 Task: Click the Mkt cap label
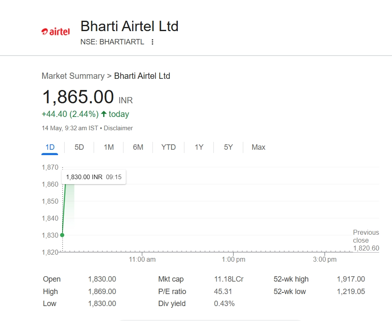[171, 279]
